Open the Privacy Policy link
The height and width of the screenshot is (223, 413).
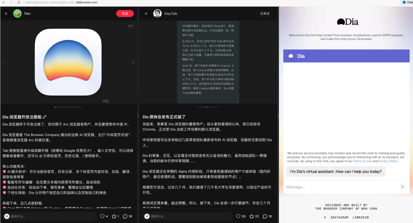388,161
